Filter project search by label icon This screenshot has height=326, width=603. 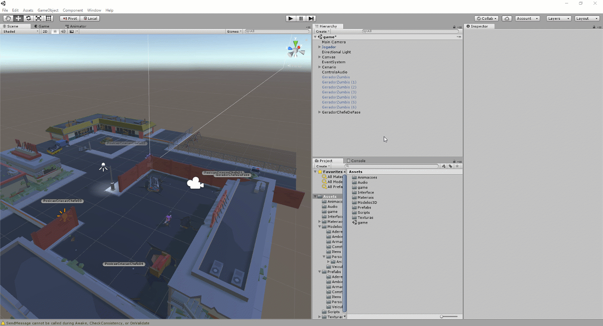coord(450,166)
